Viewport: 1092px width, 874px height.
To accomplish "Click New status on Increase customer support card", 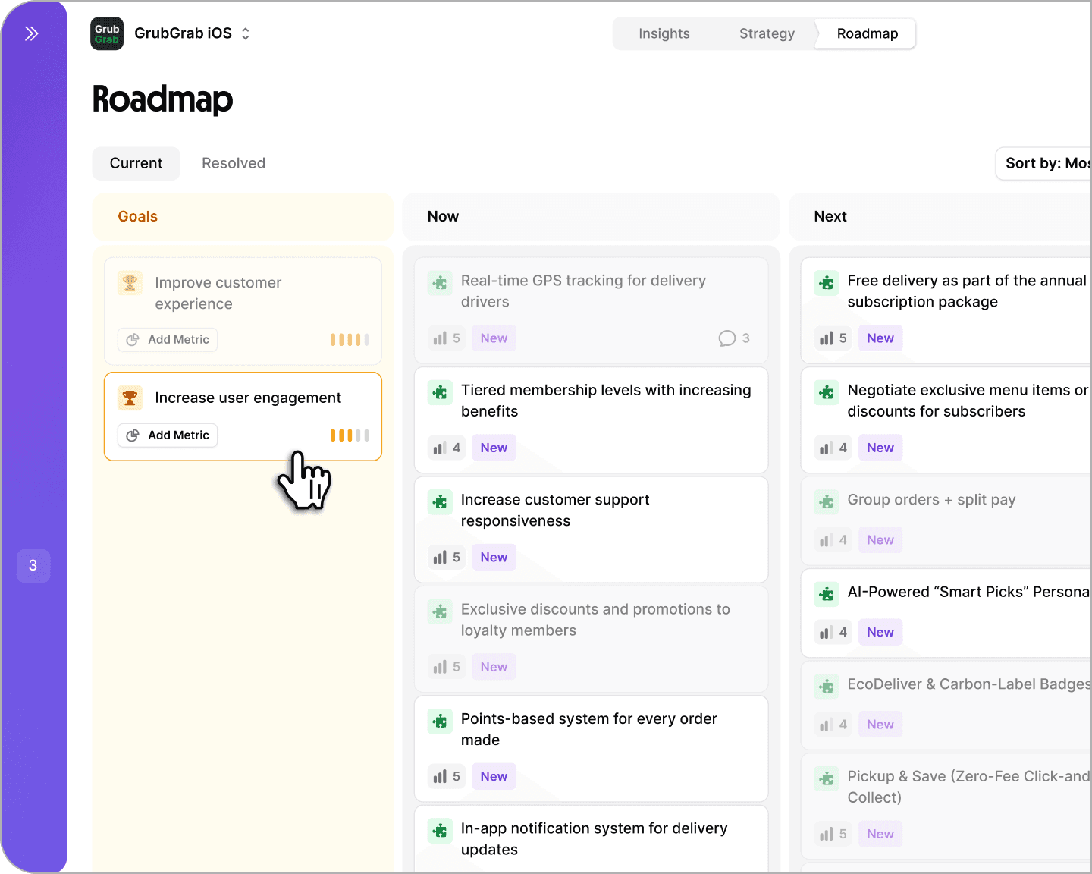I will tap(494, 557).
